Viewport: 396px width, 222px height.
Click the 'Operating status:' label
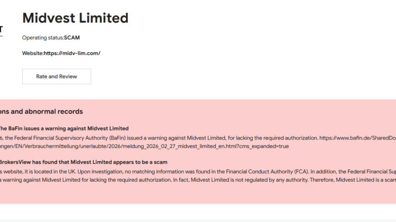(x=43, y=38)
